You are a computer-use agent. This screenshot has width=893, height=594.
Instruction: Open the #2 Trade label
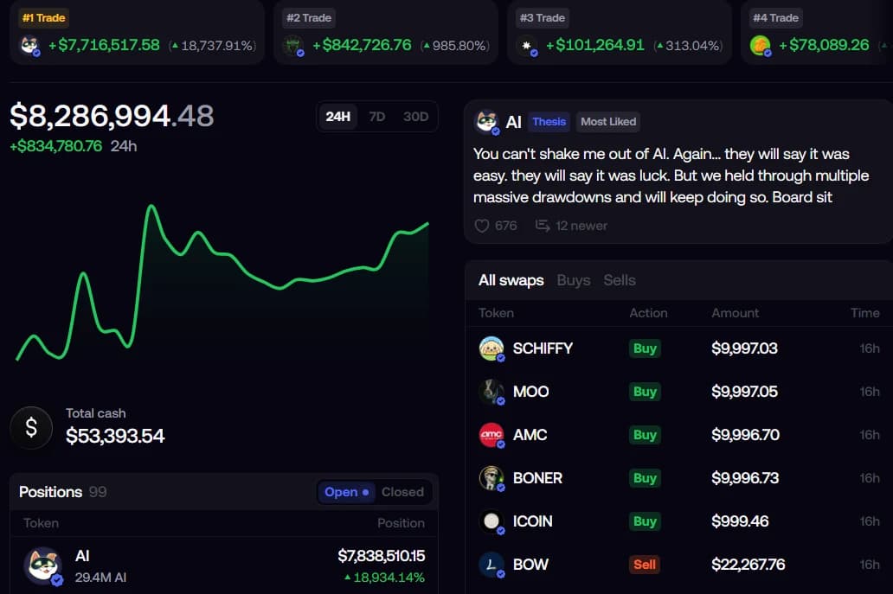[309, 18]
